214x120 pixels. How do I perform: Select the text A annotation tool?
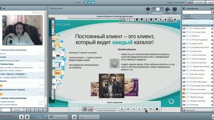point(160,20)
